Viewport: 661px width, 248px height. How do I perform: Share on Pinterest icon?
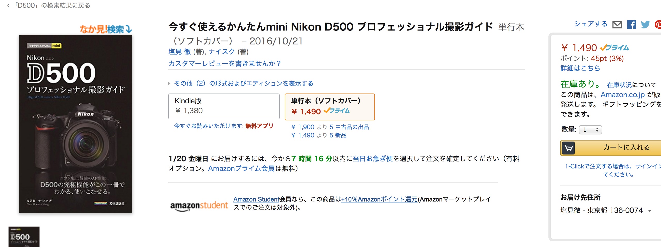(x=658, y=25)
